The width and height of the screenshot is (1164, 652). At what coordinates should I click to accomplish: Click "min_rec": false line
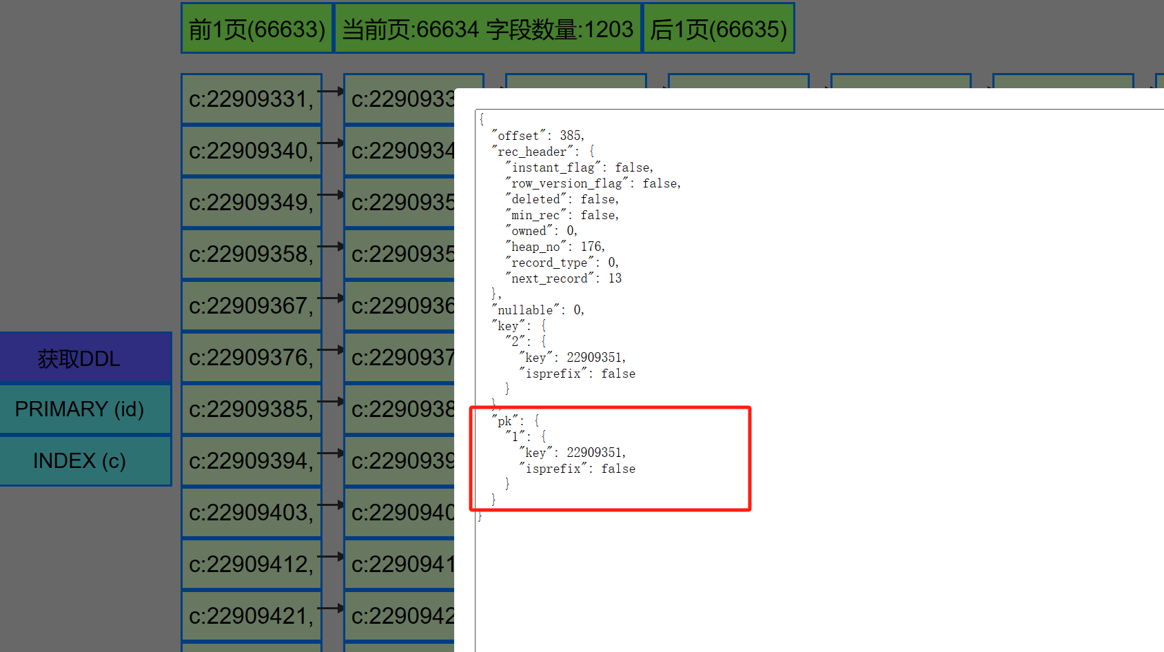(x=562, y=215)
